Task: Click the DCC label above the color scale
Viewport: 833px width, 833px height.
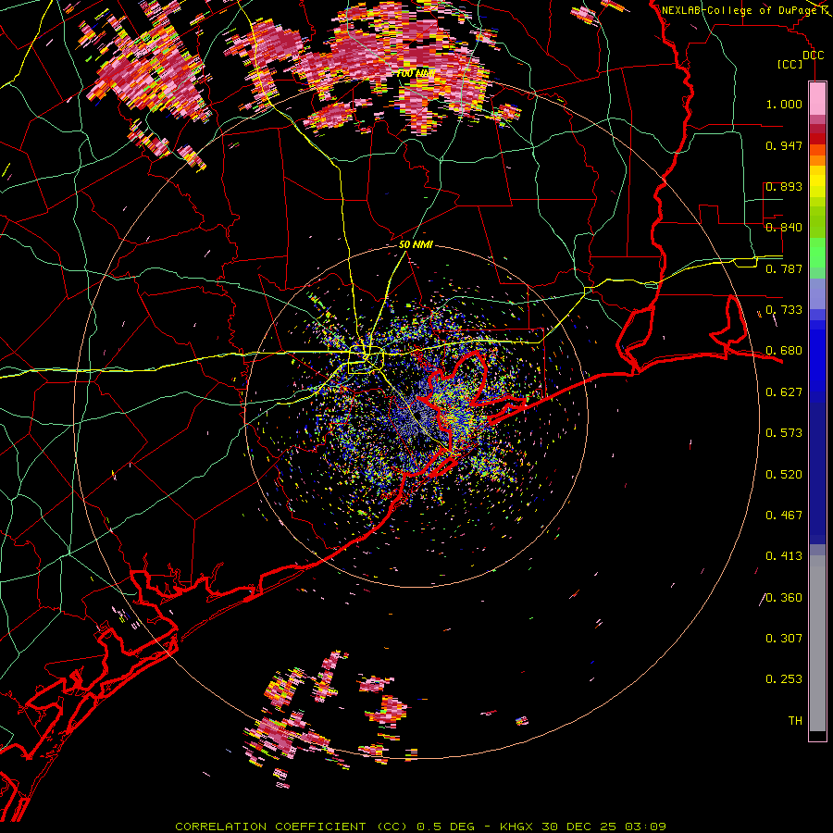Action: point(813,56)
